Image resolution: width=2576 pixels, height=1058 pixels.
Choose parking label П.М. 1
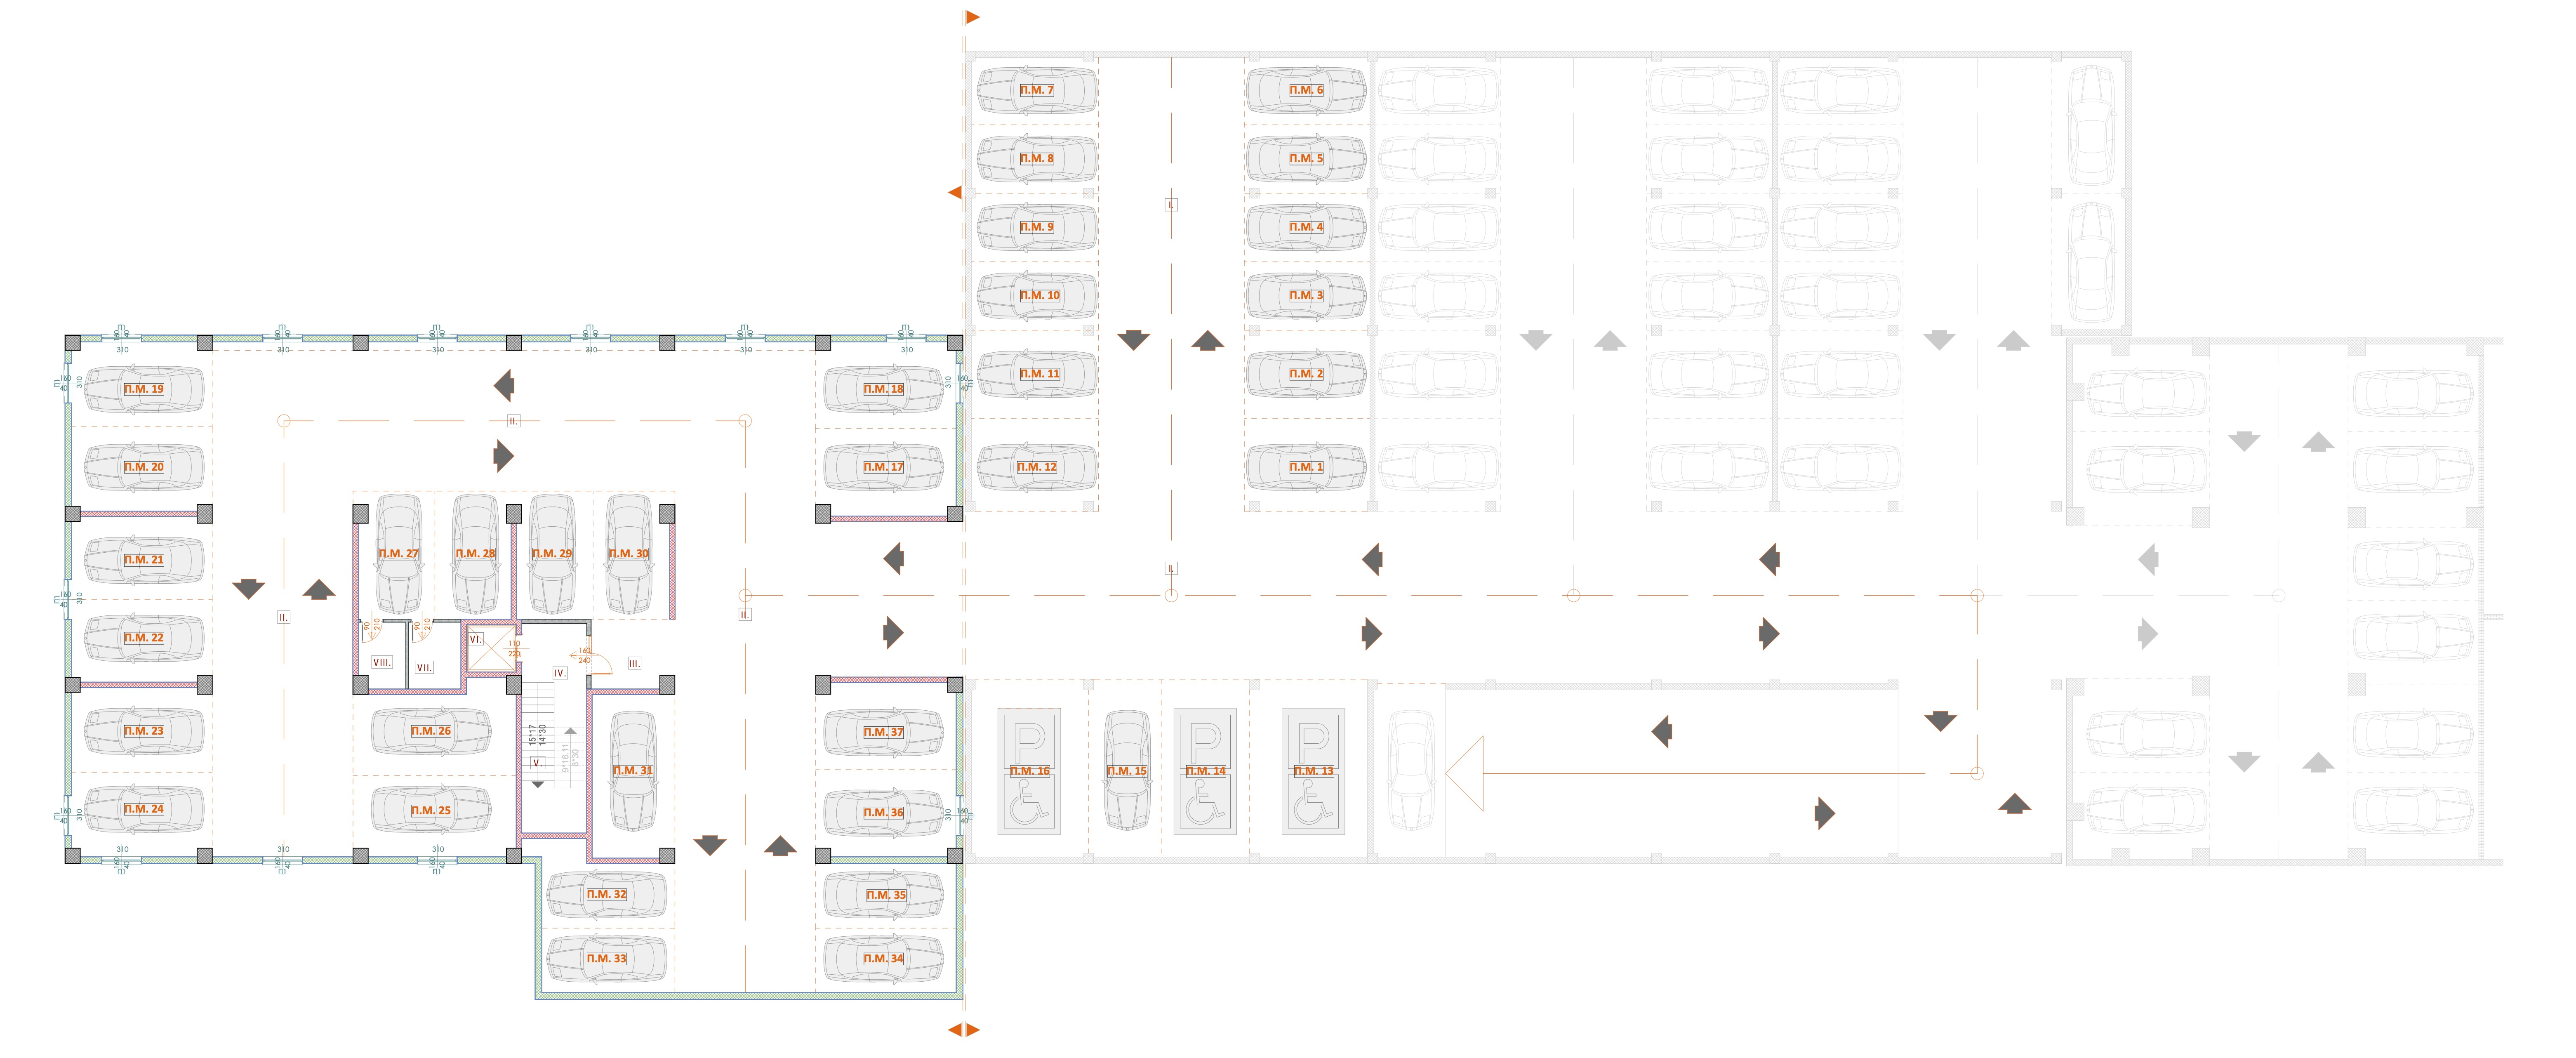coord(1306,467)
